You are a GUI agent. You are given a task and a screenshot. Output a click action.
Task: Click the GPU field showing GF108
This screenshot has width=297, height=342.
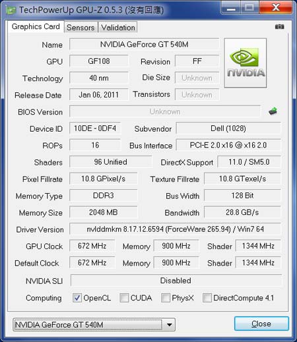pos(99,61)
